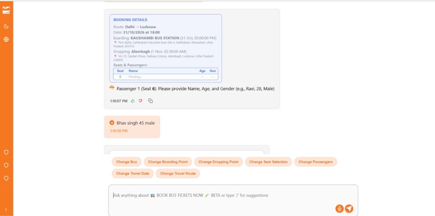Click the user avatar beside Bhav singh
The width and height of the screenshot is (435, 216).
click(x=112, y=123)
